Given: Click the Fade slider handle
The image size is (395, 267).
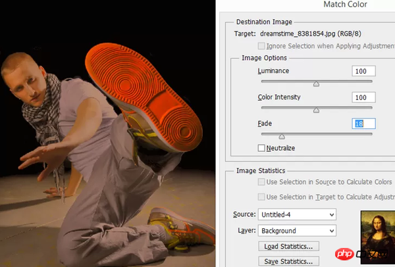Looking at the screenshot, I should pos(282,136).
